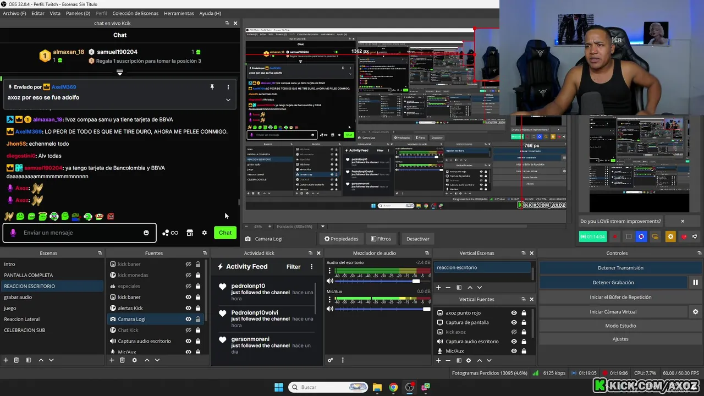Image resolution: width=704 pixels, height=396 pixels.
Task: Open pinned message three-dot options
Action: (x=228, y=87)
